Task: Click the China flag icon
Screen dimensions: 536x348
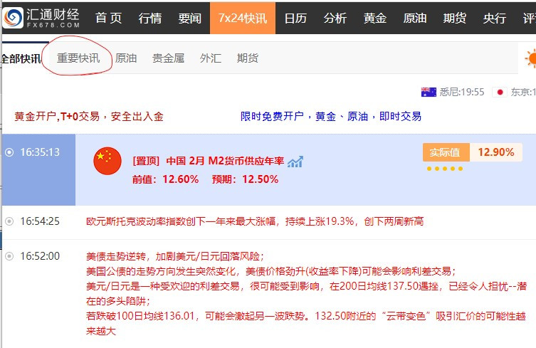Action: (107, 161)
